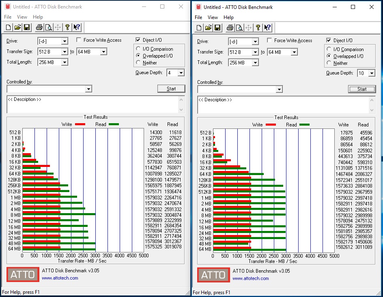Screen dimensions: 383x297
Task: Select I/O Comparison radio in left window
Action: pyautogui.click(x=138, y=49)
